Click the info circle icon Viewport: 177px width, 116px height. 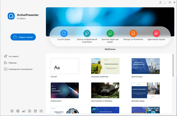tap(30, 111)
